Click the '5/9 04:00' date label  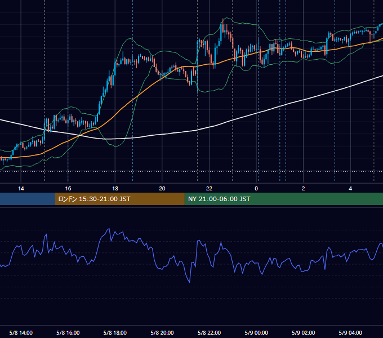click(x=350, y=332)
